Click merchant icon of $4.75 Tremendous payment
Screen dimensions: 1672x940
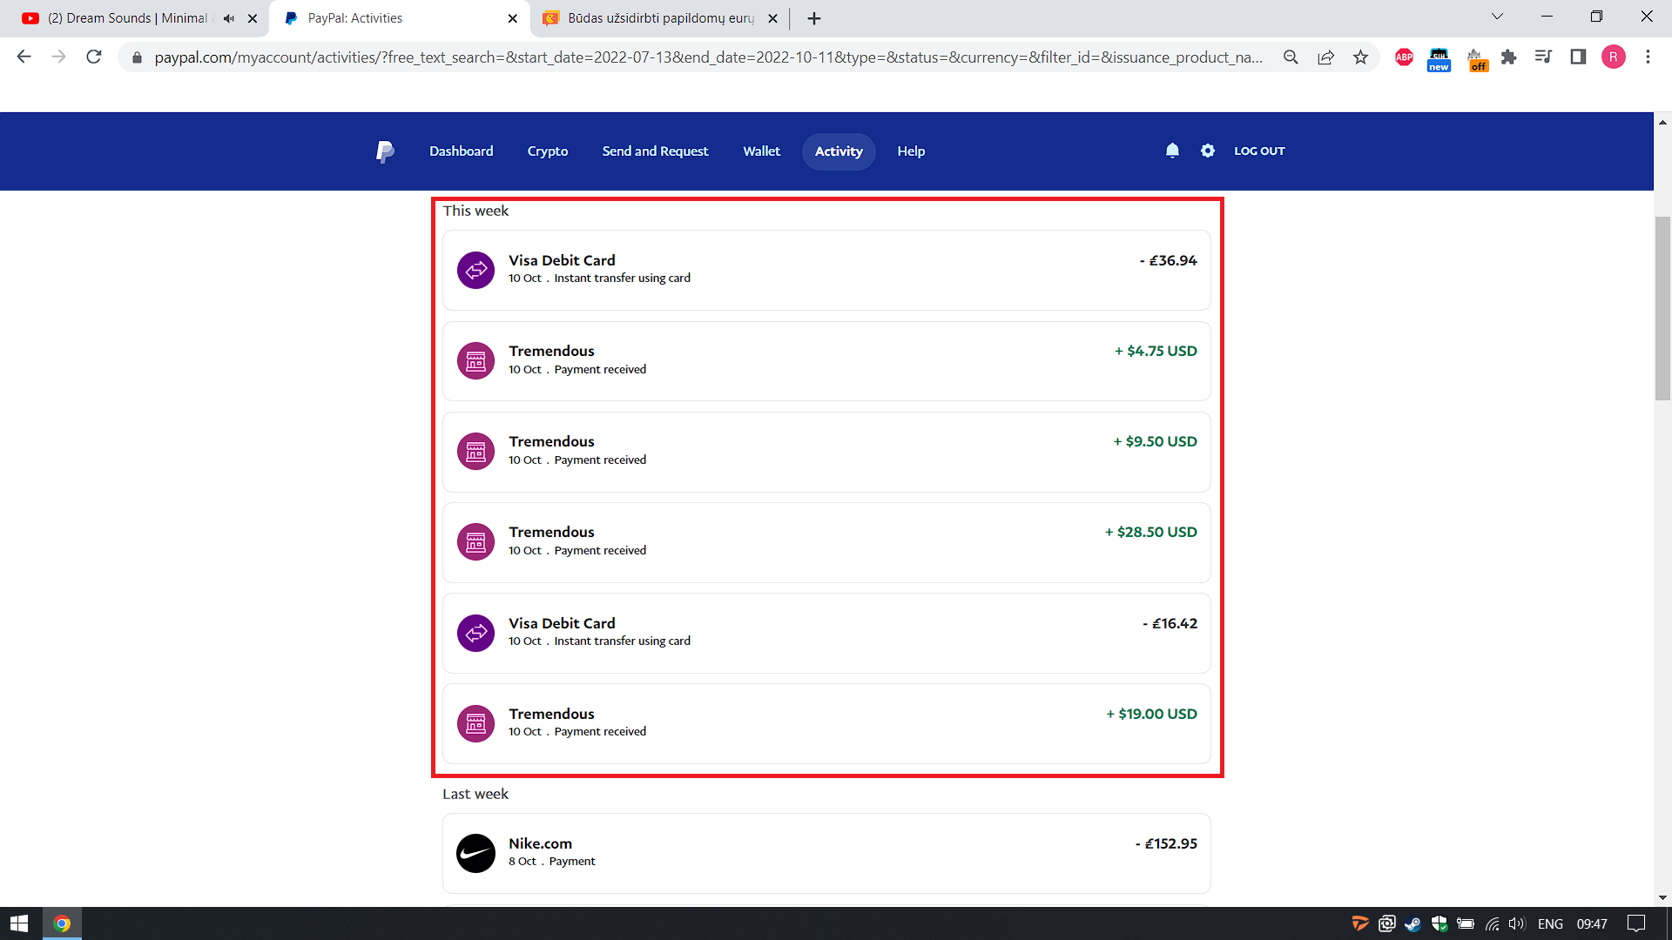click(475, 361)
